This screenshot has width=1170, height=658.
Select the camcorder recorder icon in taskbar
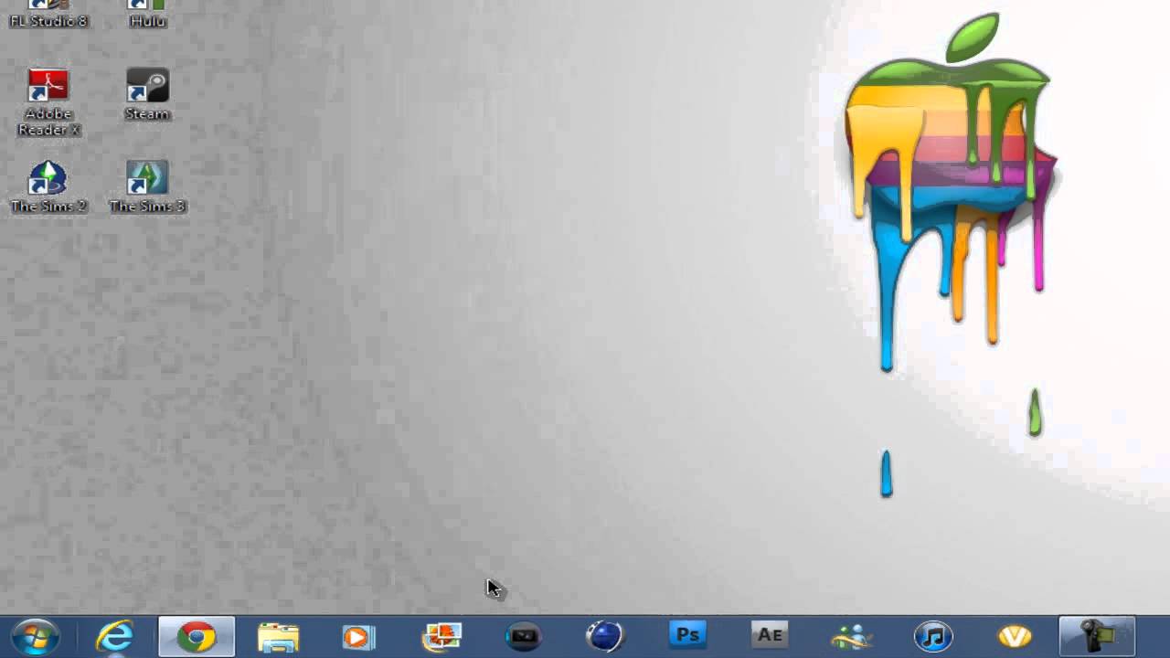click(1097, 637)
